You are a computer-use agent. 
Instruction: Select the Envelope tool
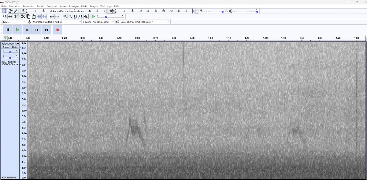click(10, 11)
